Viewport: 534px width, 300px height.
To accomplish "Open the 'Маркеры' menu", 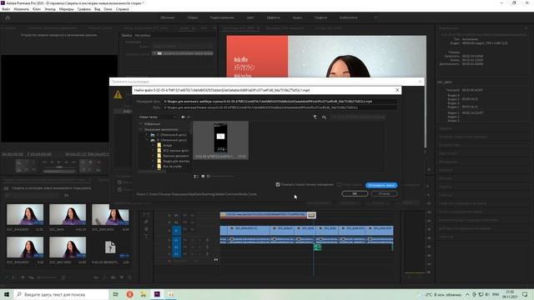I will point(67,9).
